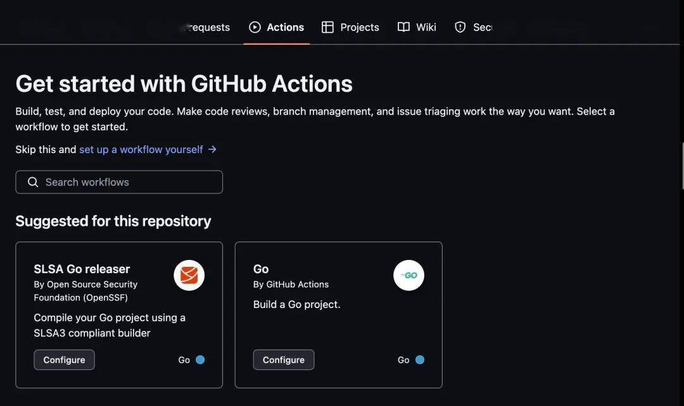Focus the Search workflows field

tap(119, 182)
